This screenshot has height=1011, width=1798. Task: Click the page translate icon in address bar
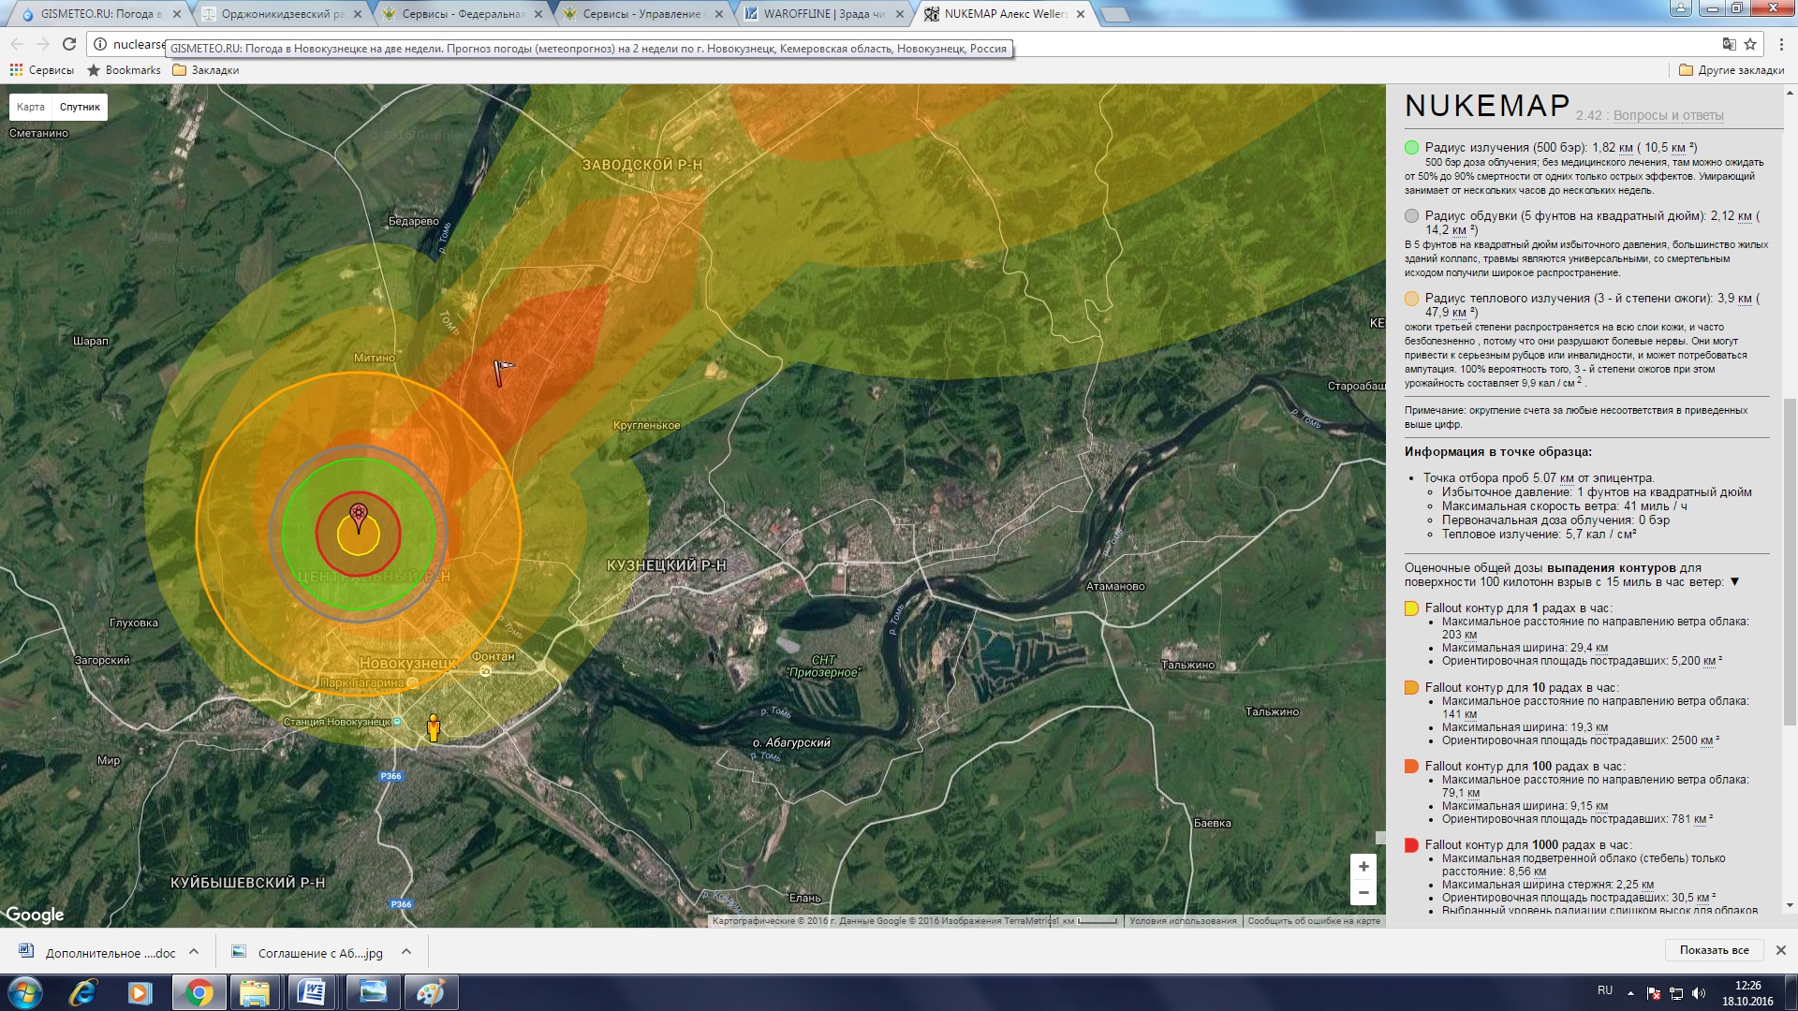click(x=1729, y=44)
